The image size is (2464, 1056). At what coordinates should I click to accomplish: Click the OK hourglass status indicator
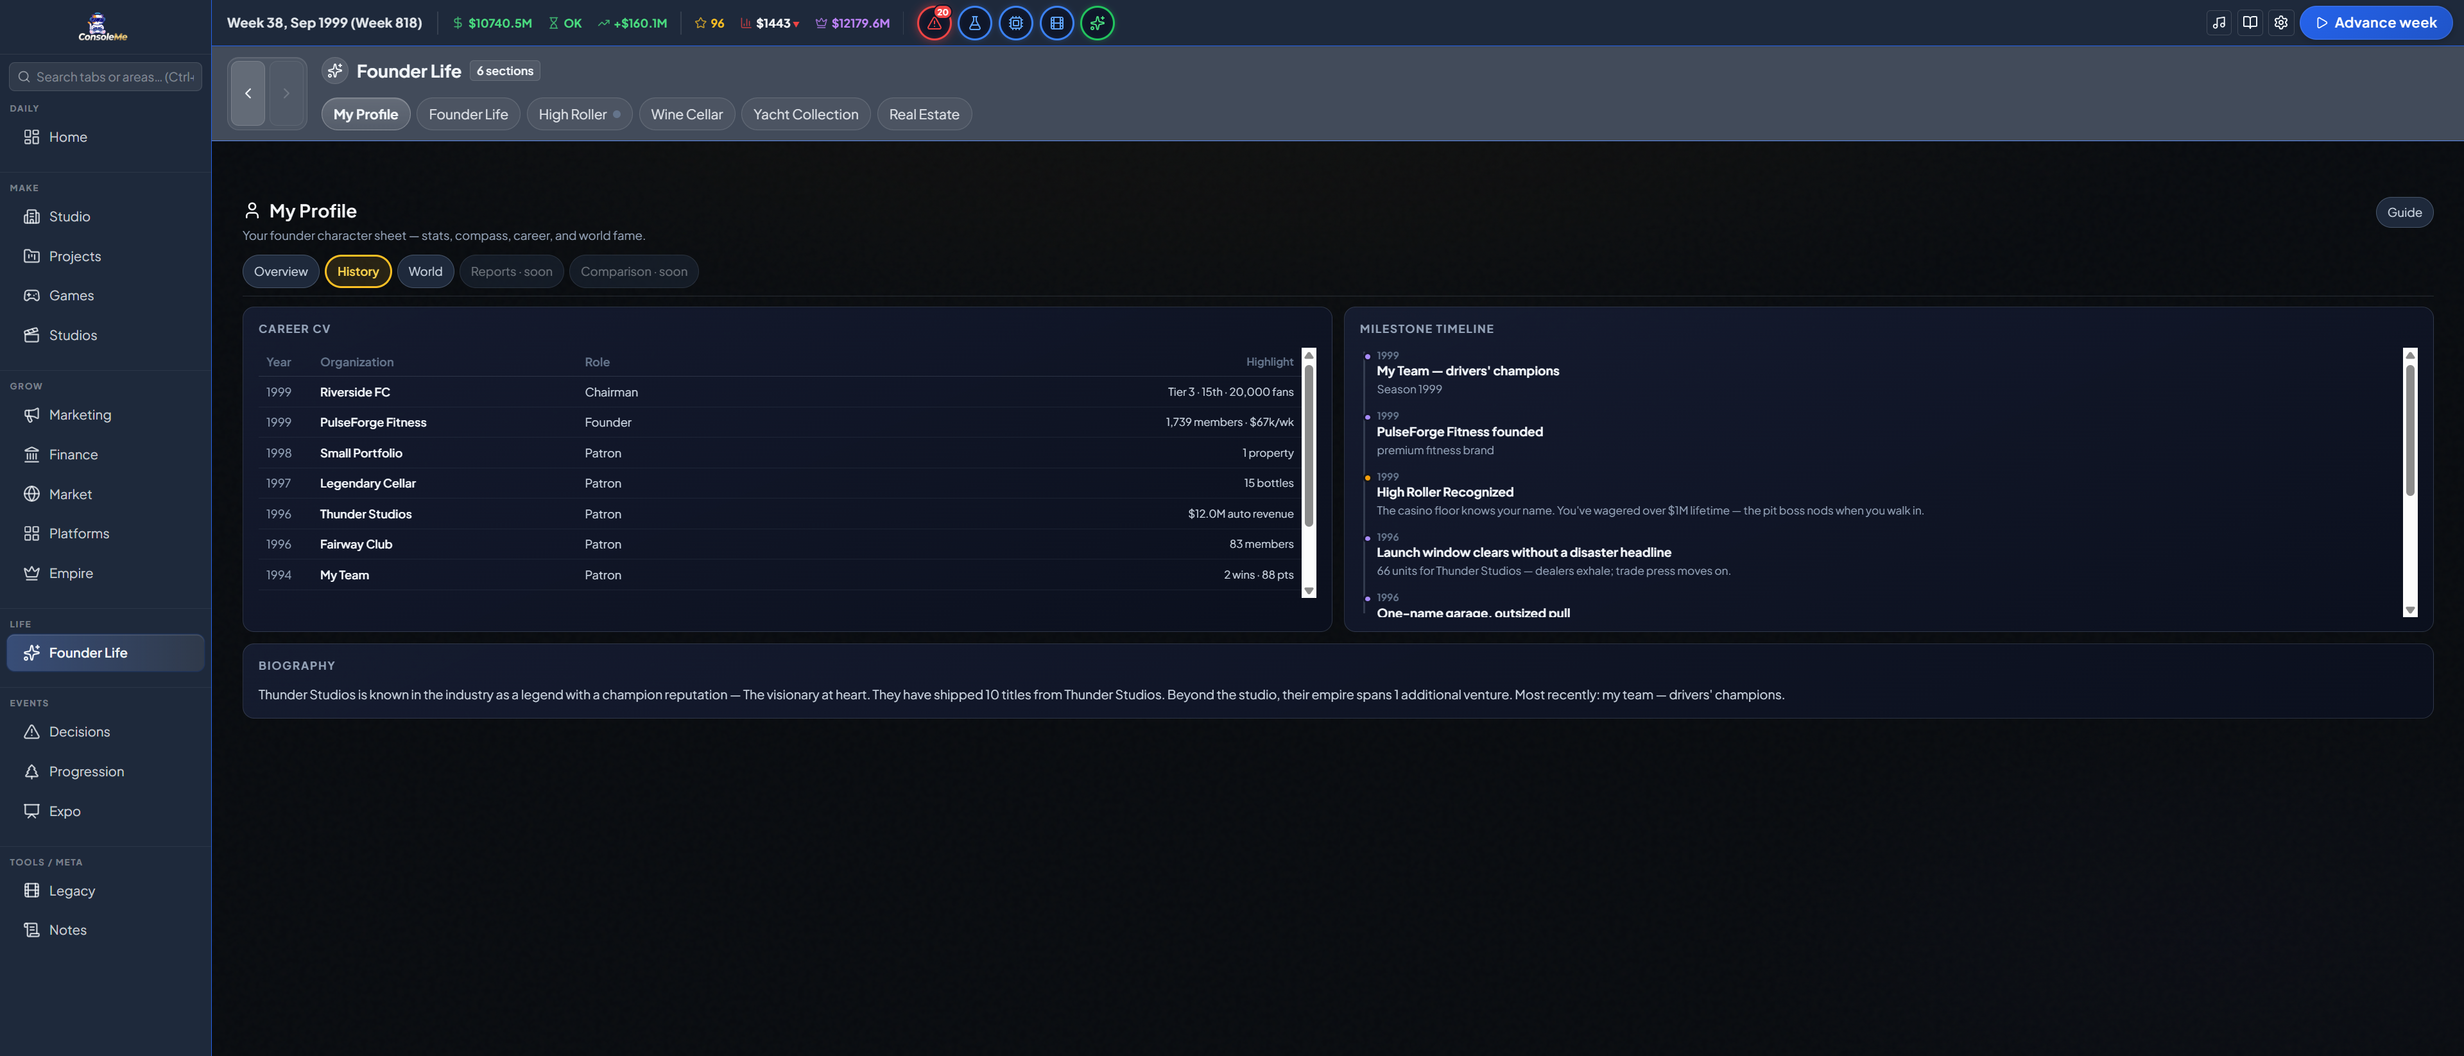(564, 23)
